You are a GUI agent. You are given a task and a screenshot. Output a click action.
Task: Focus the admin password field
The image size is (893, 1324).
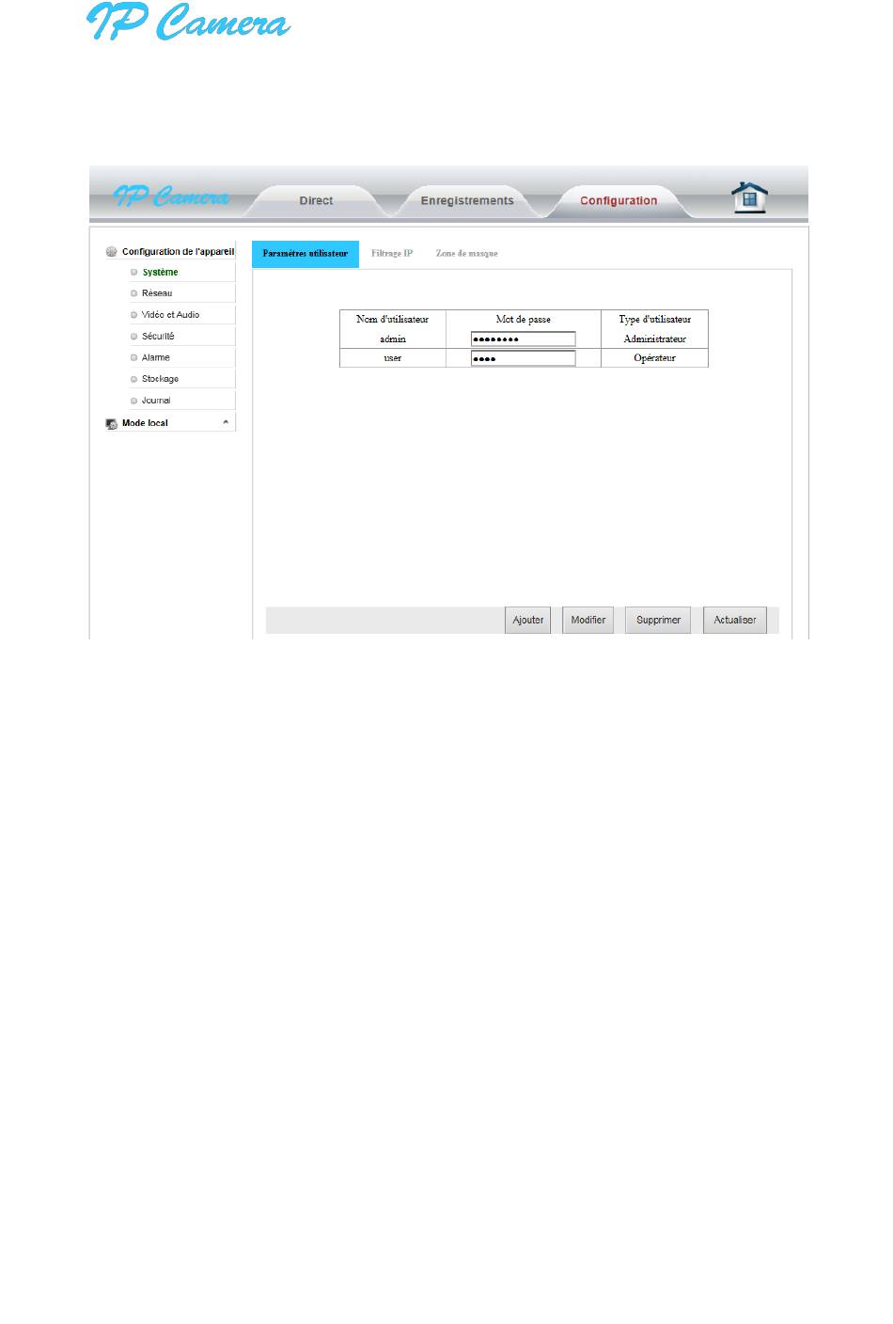(x=524, y=339)
